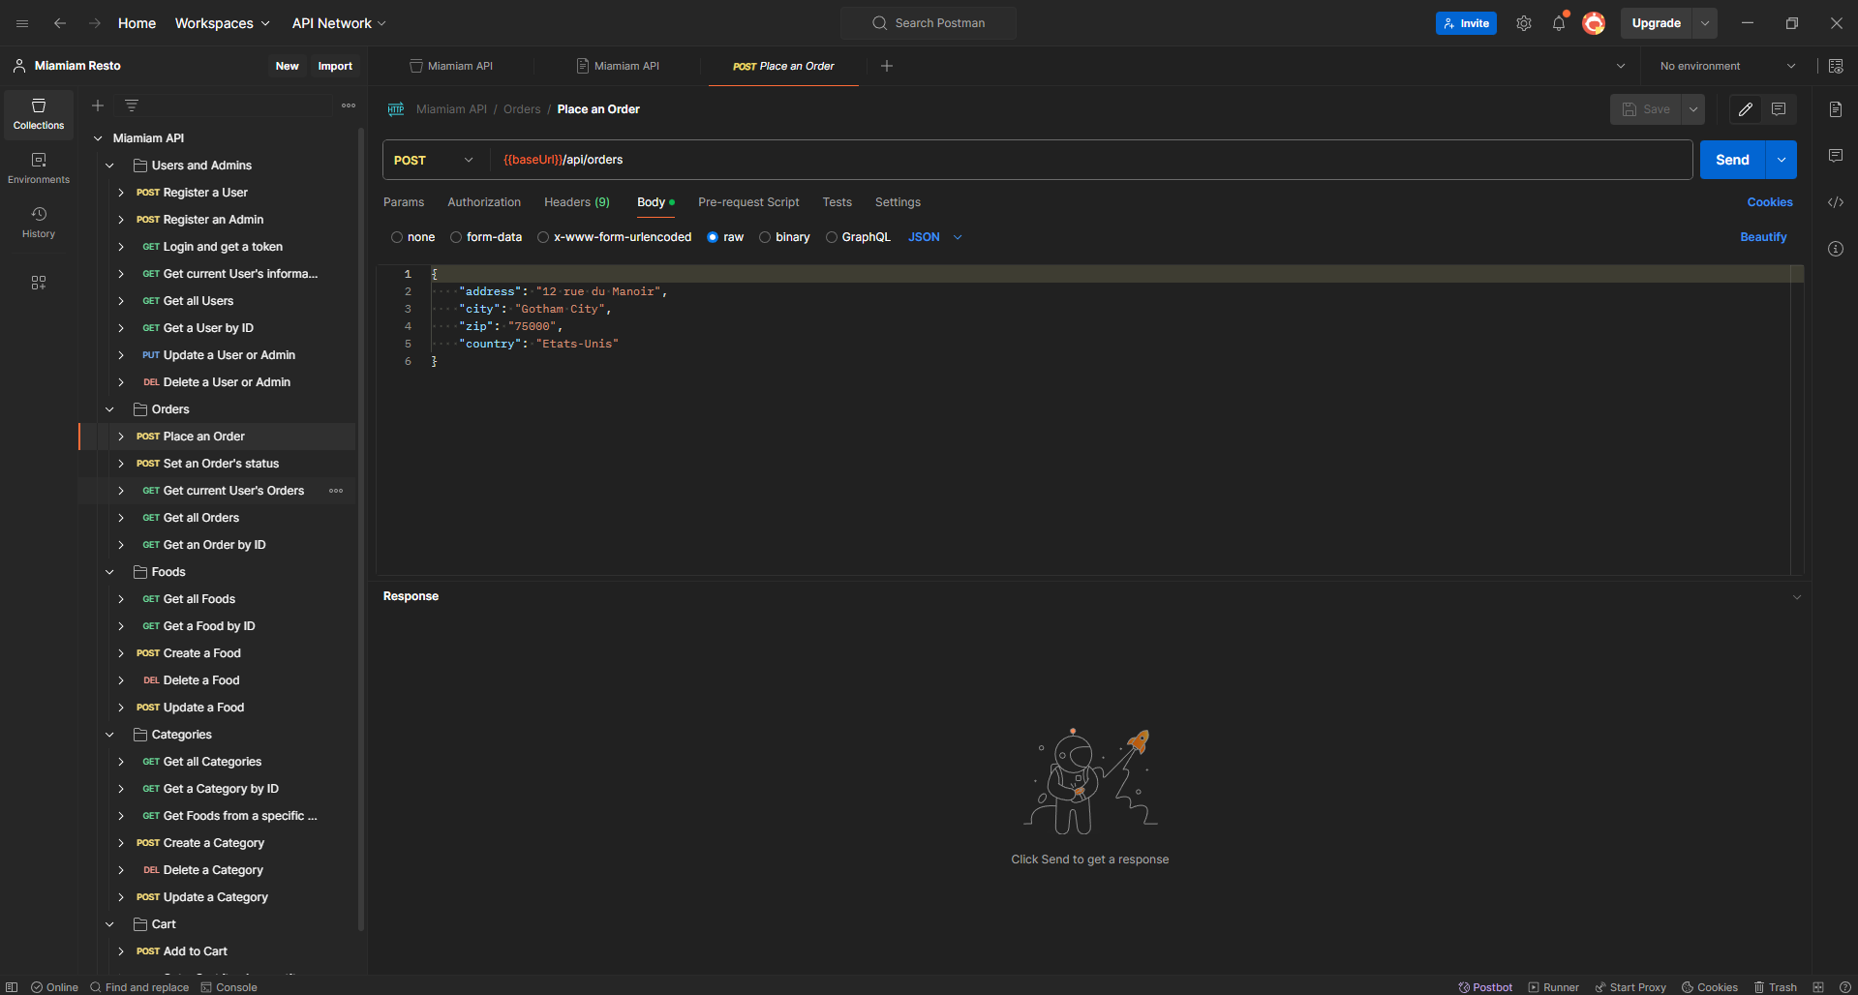Open the help icon in status bar
The image size is (1858, 995).
pyautogui.click(x=1845, y=987)
